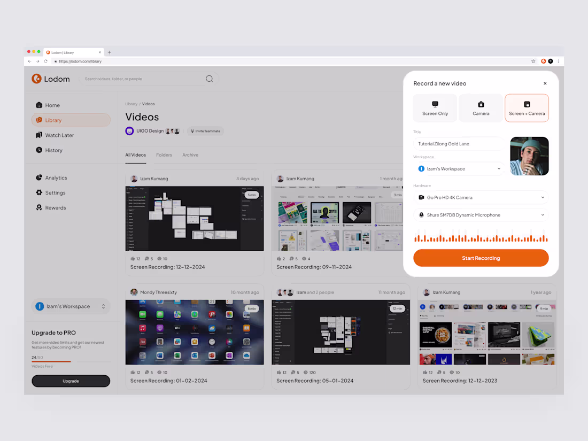Switch to Camera recording mode
Image resolution: width=588 pixels, height=441 pixels.
point(481,107)
